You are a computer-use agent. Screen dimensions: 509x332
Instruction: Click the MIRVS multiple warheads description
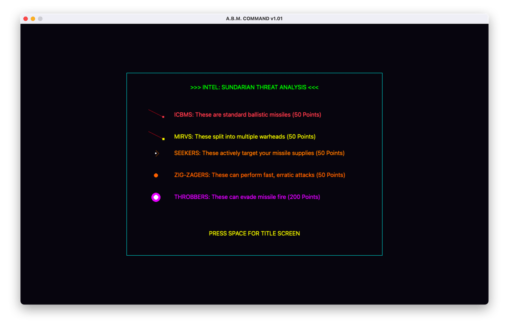pyautogui.click(x=245, y=137)
